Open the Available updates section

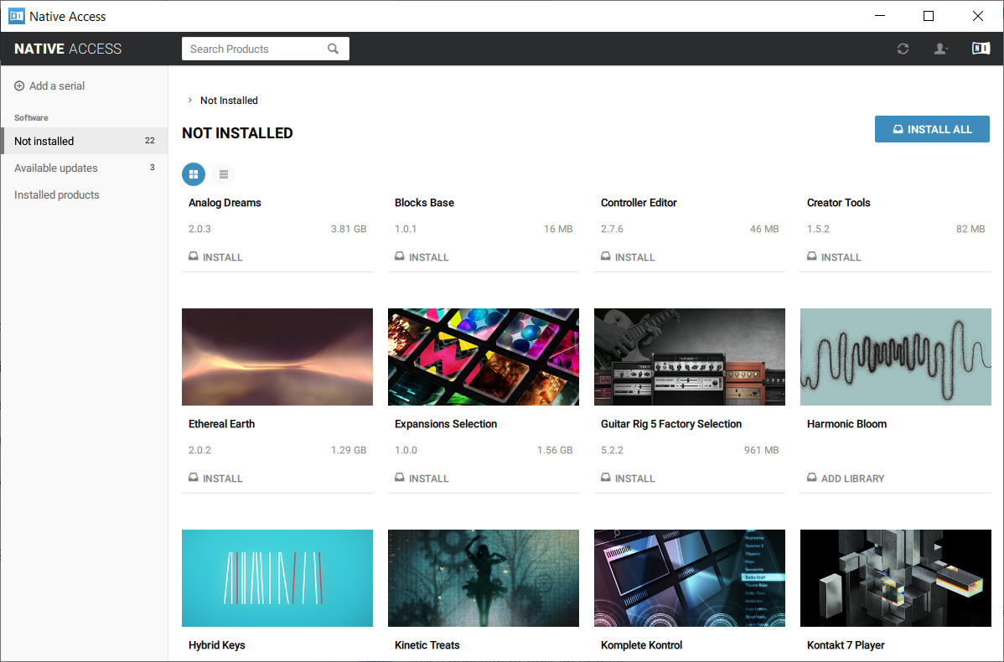click(x=84, y=168)
